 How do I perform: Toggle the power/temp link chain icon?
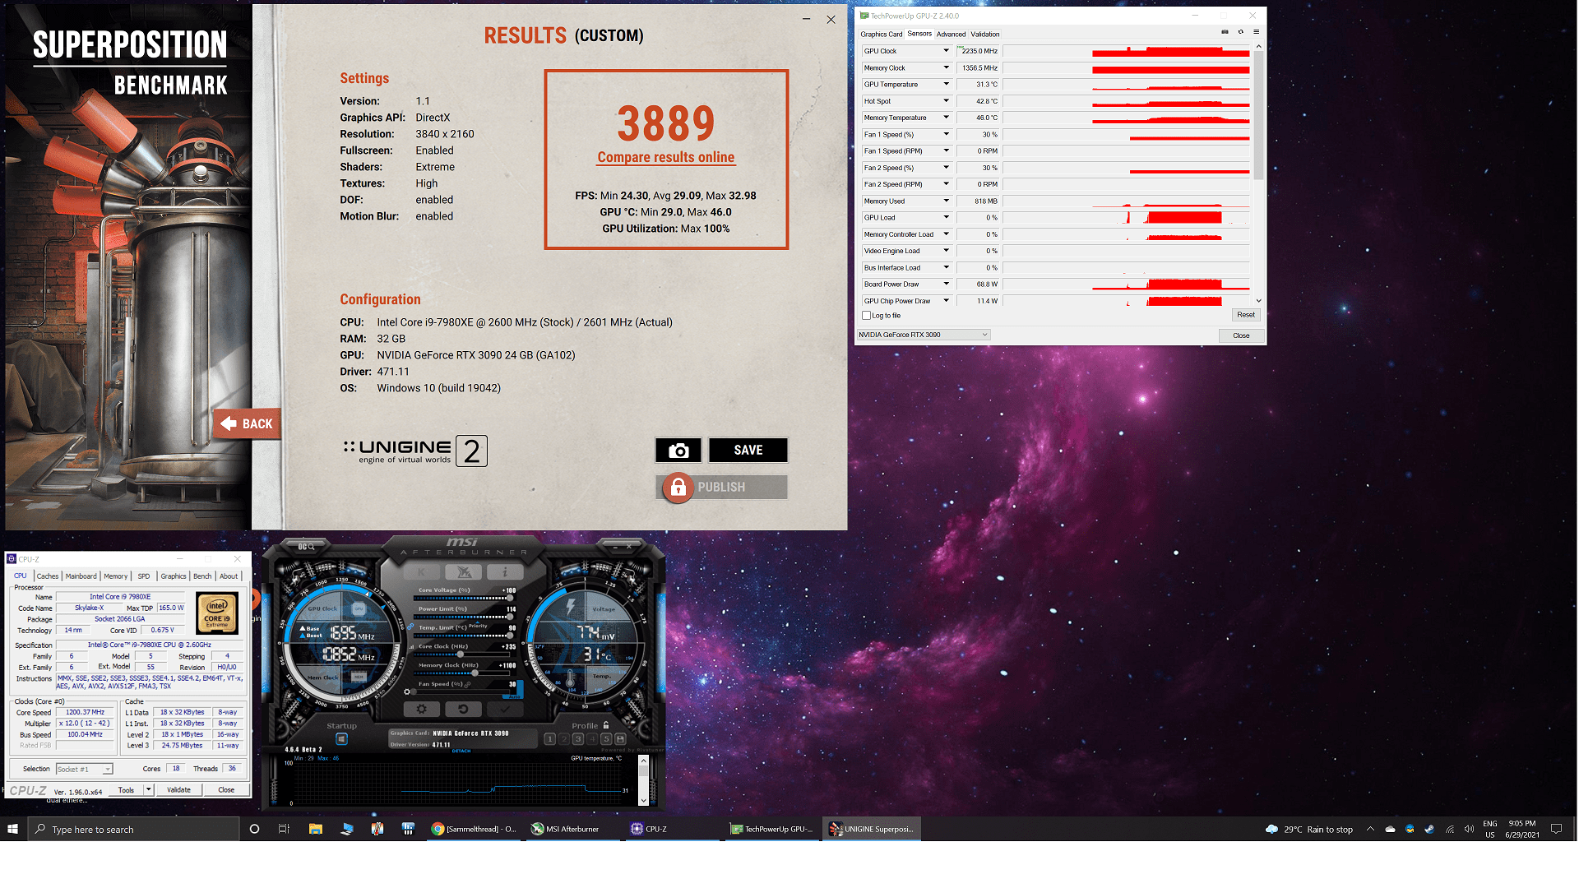410,627
